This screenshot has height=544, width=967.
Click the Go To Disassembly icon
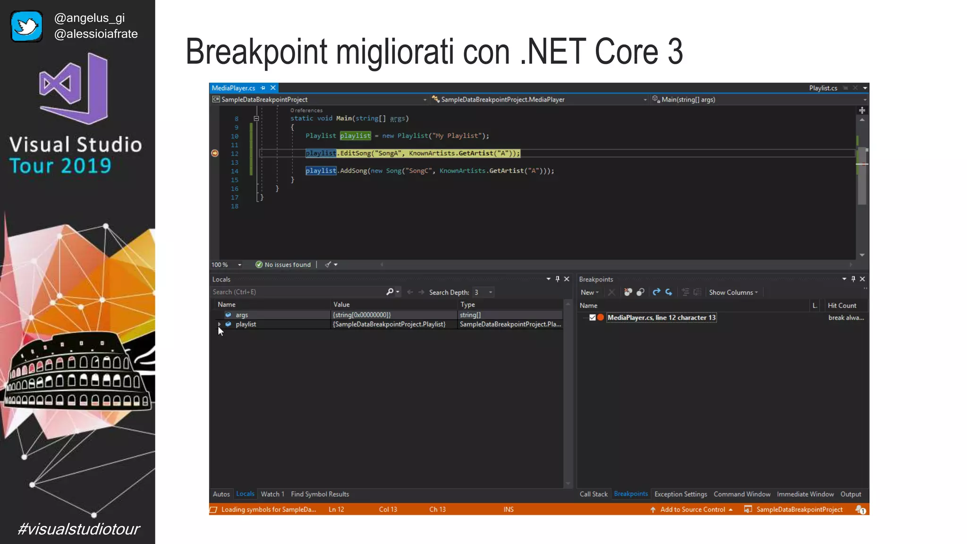(697, 292)
